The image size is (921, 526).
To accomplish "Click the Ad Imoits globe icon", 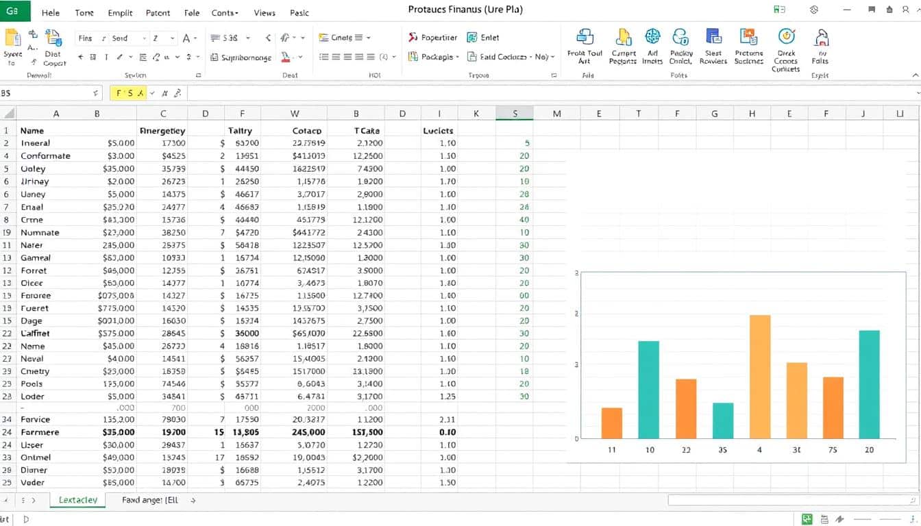I will coord(652,36).
